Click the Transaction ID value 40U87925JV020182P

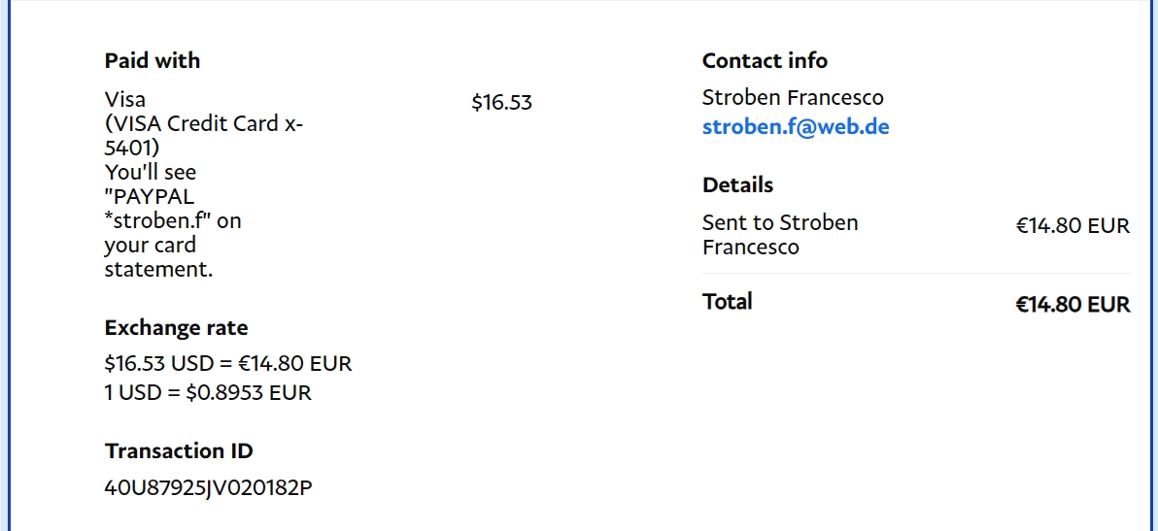208,487
